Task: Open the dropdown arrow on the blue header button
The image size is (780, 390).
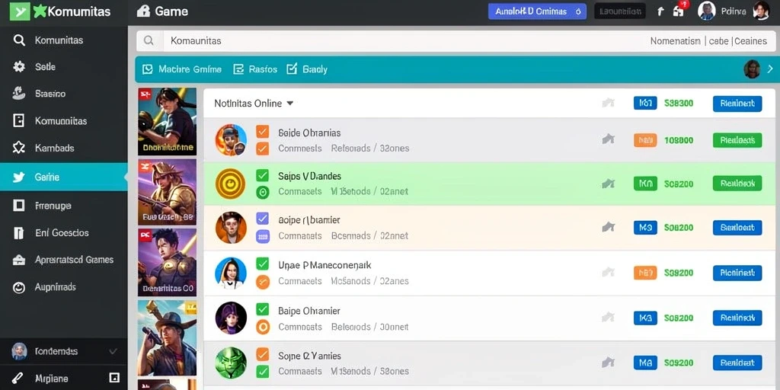Action: point(578,11)
